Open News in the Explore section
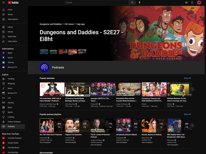This screenshot has width=206, height=154. pyautogui.click(x=13, y=107)
